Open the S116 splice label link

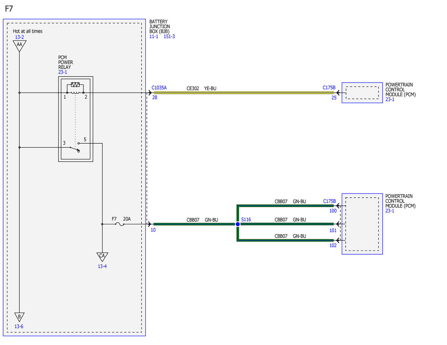coord(246,220)
